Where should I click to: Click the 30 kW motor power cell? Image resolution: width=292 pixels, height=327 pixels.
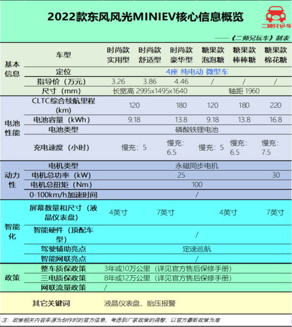click(276, 175)
